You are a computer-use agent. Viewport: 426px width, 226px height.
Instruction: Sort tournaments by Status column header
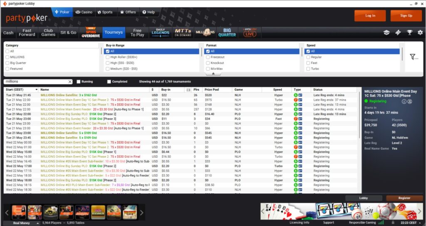(317, 90)
